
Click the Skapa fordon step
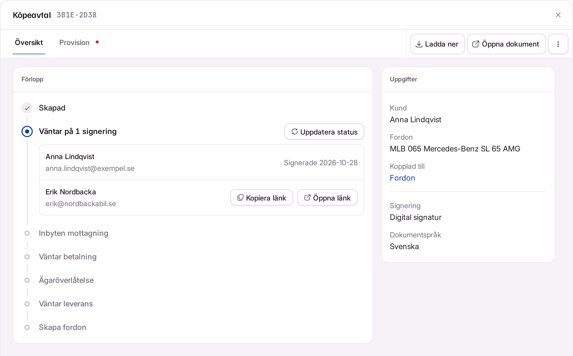[62, 327]
